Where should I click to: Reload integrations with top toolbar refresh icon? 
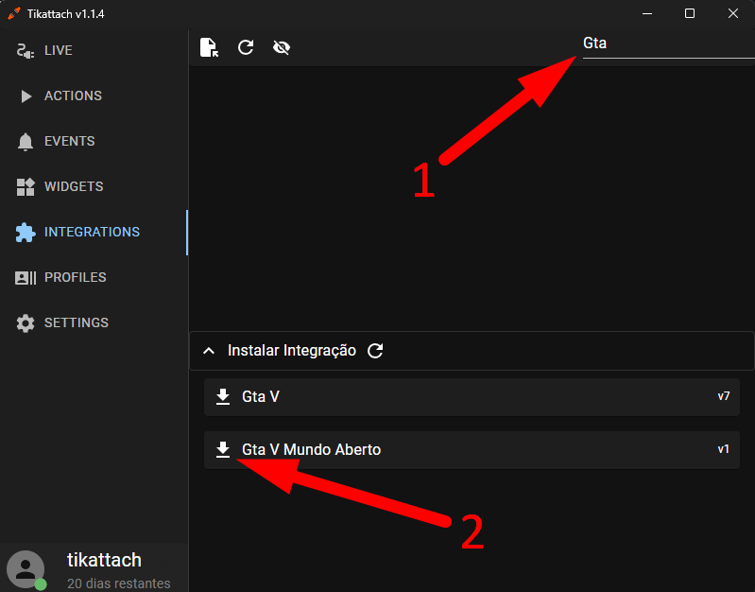pos(246,47)
